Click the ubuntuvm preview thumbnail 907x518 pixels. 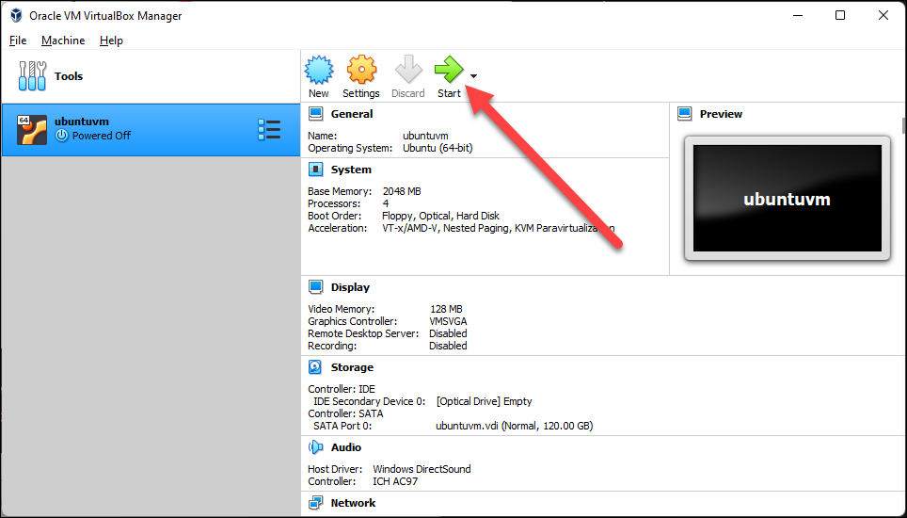(x=787, y=199)
